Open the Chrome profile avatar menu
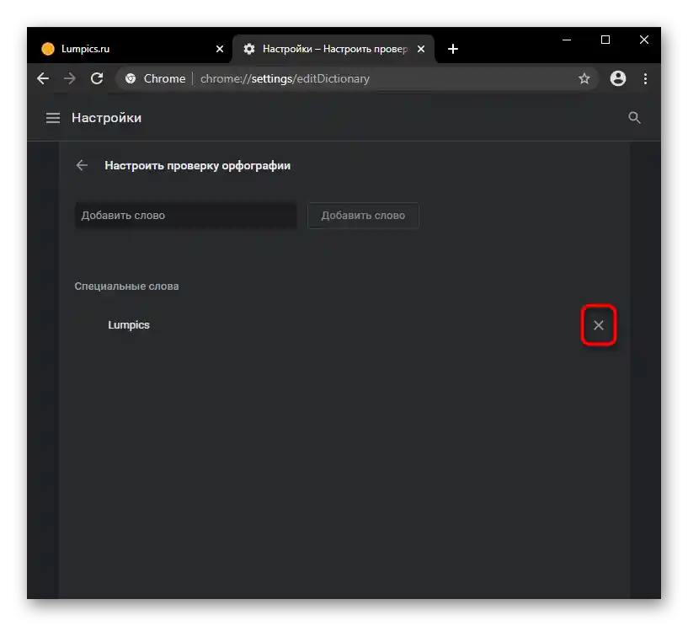Screen dimensions: 688x626 tap(618, 78)
